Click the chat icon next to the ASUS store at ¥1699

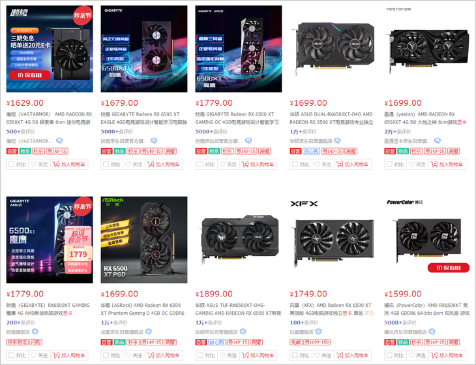[x=337, y=141]
